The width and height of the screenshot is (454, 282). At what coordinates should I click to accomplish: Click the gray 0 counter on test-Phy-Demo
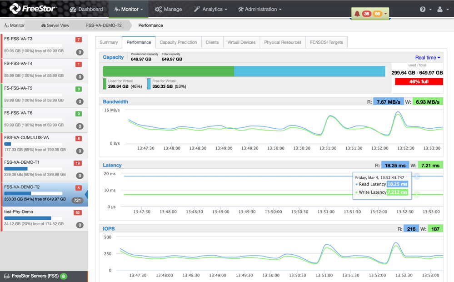pyautogui.click(x=80, y=225)
